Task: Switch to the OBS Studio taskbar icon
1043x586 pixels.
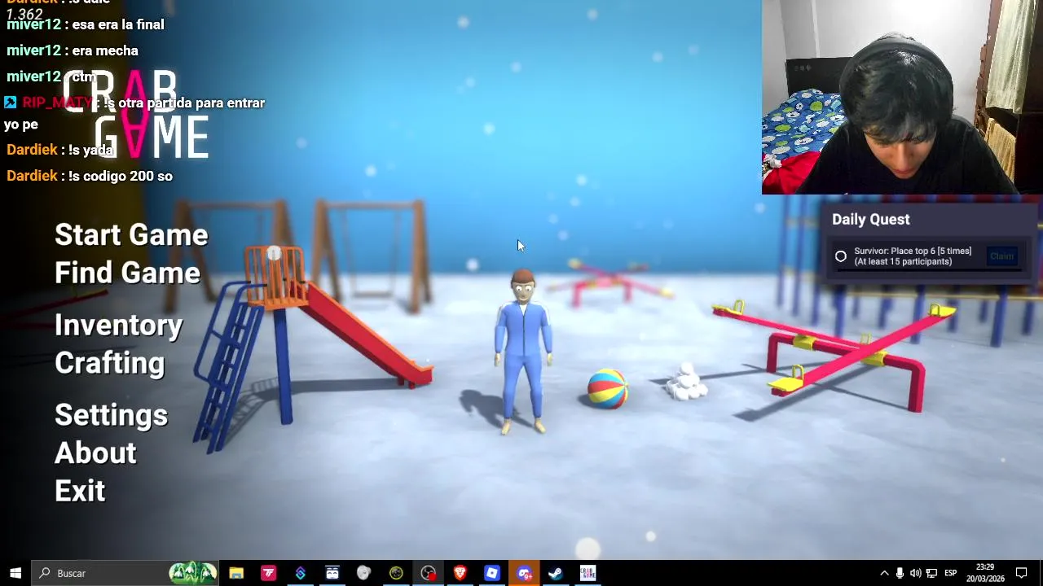Action: 428,573
